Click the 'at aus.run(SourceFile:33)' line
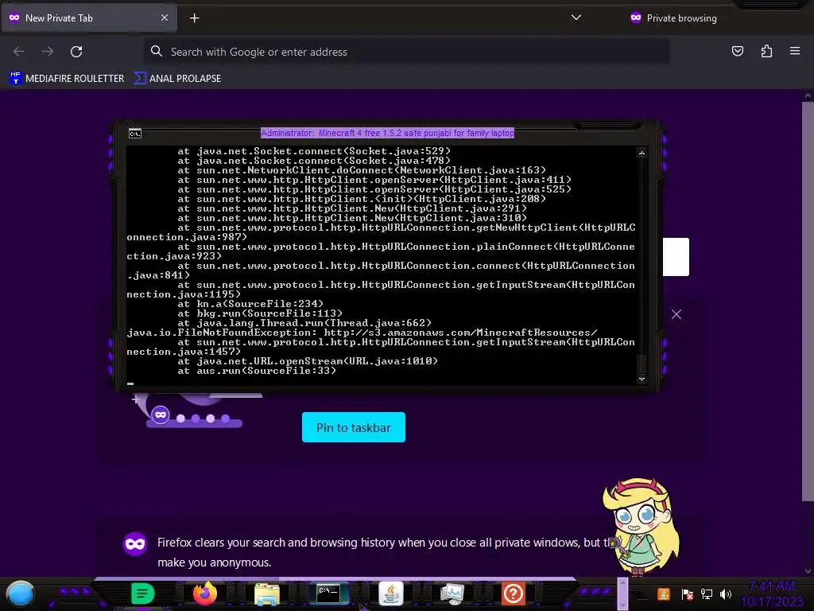 pos(257,371)
